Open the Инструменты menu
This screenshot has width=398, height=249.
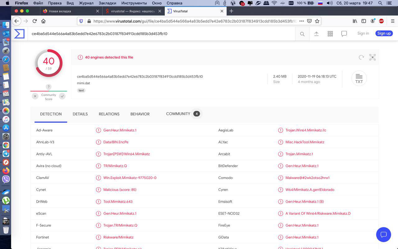(134, 3)
